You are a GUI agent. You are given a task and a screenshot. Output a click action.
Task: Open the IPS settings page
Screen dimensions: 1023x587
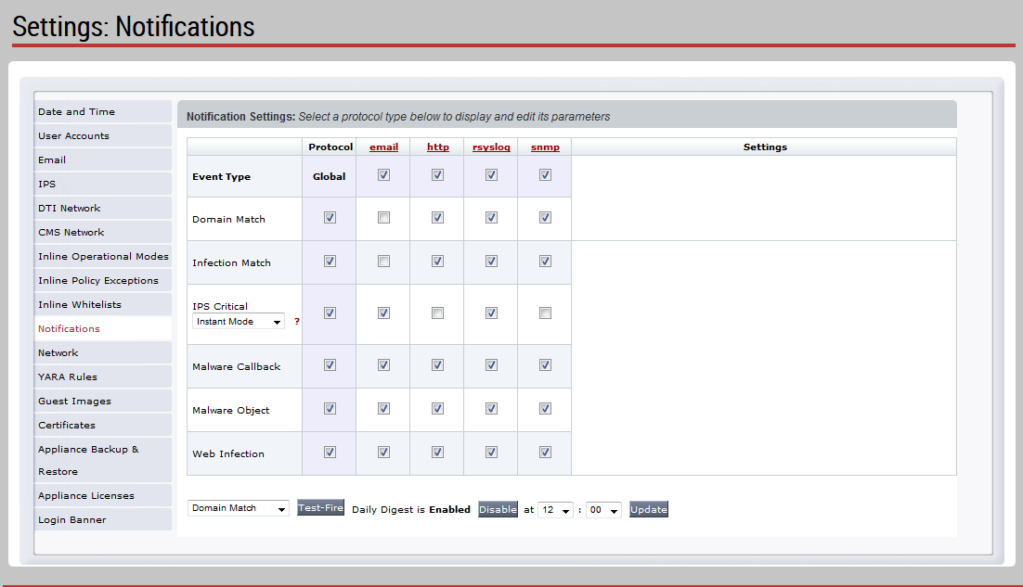click(103, 184)
